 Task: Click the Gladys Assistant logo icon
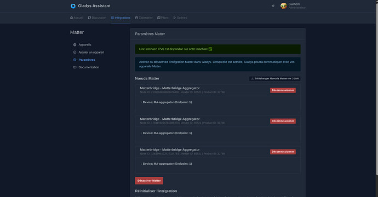point(73,6)
